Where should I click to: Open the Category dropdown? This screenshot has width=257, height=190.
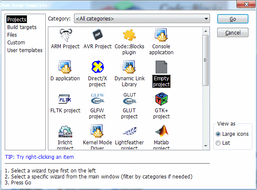pyautogui.click(x=142, y=19)
